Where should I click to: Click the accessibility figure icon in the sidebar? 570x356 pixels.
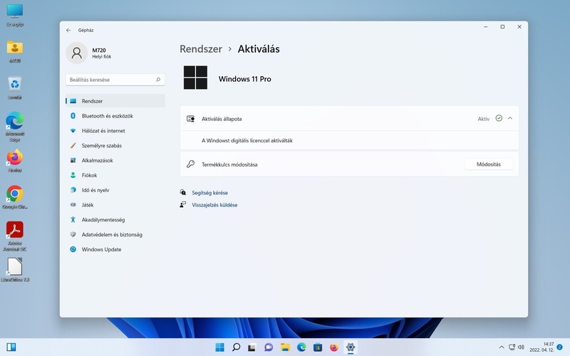click(73, 219)
